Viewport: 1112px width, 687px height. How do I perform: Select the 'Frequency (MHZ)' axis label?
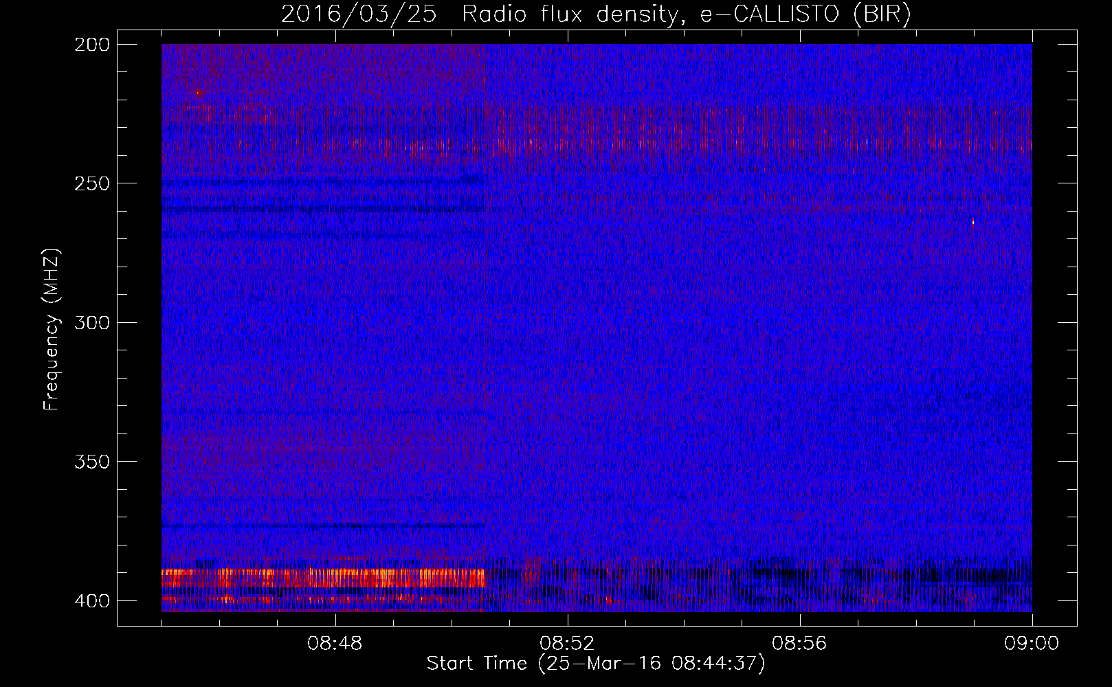(52, 330)
